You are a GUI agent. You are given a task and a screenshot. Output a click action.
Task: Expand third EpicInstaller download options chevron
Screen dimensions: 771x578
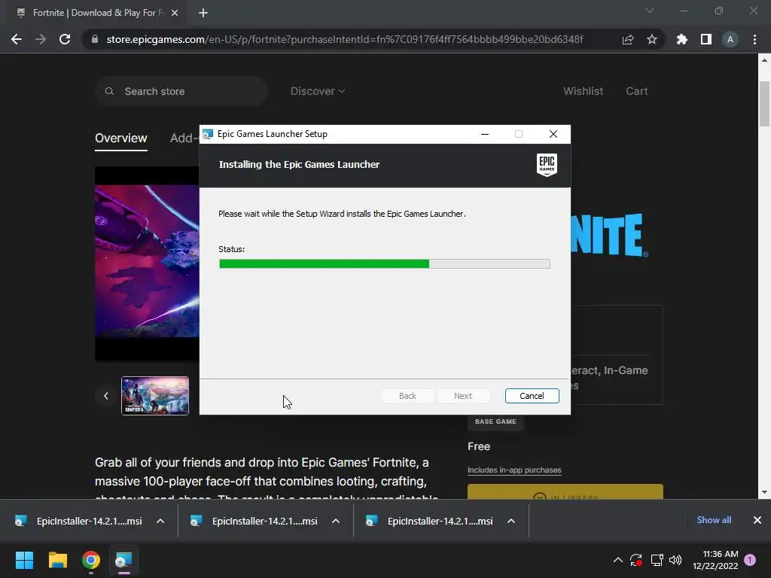point(511,521)
